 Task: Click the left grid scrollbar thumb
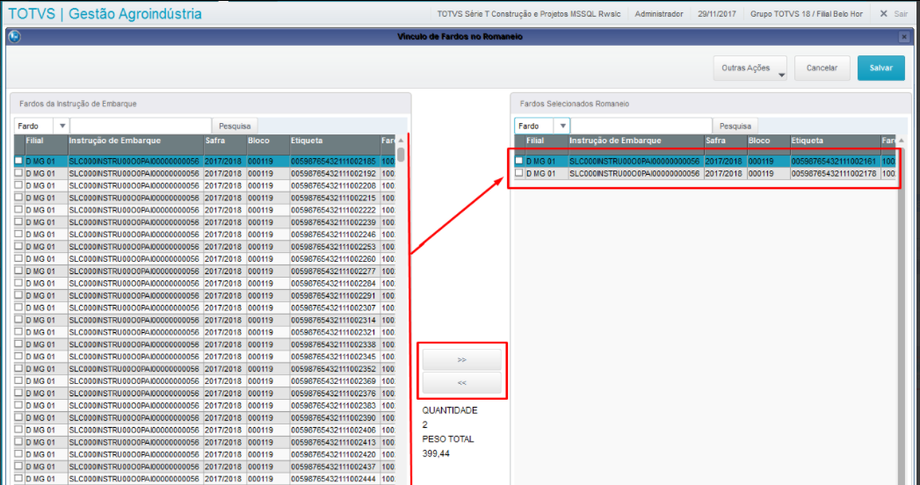pyautogui.click(x=401, y=155)
